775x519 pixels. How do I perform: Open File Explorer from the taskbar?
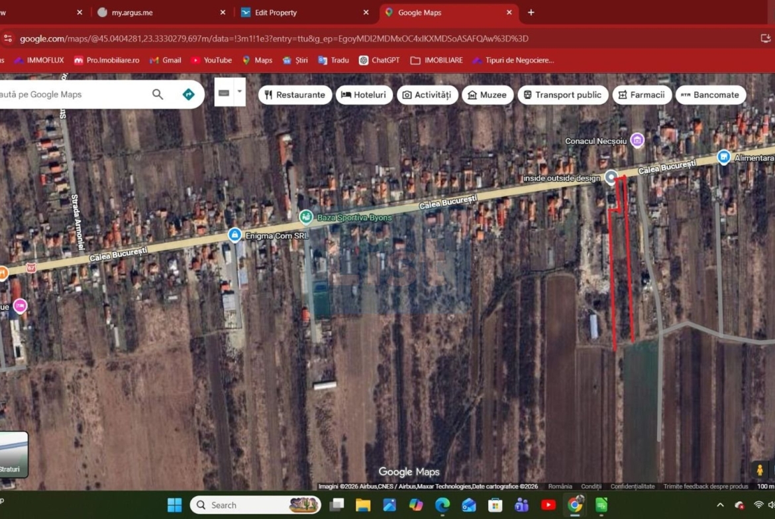pos(363,505)
